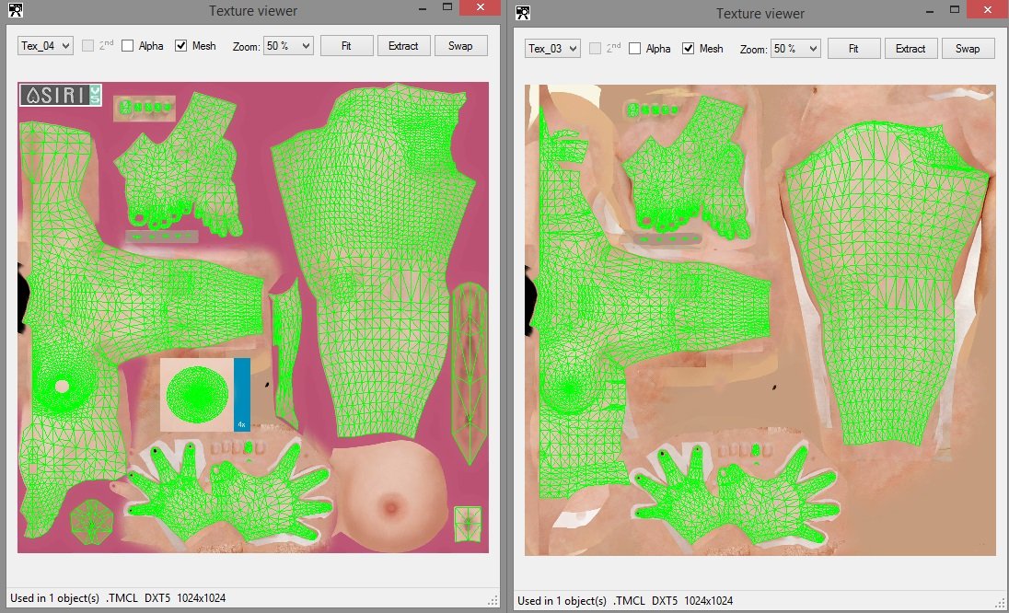Expand the right window Zoom 50 % dropdown
1009x613 pixels.
tap(795, 48)
